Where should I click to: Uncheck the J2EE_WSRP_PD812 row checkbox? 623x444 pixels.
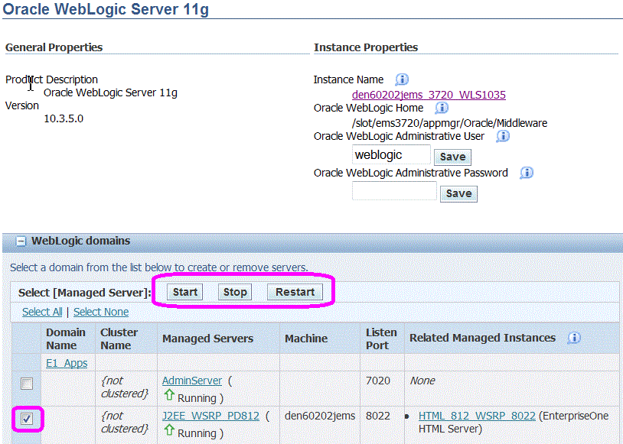click(x=27, y=419)
